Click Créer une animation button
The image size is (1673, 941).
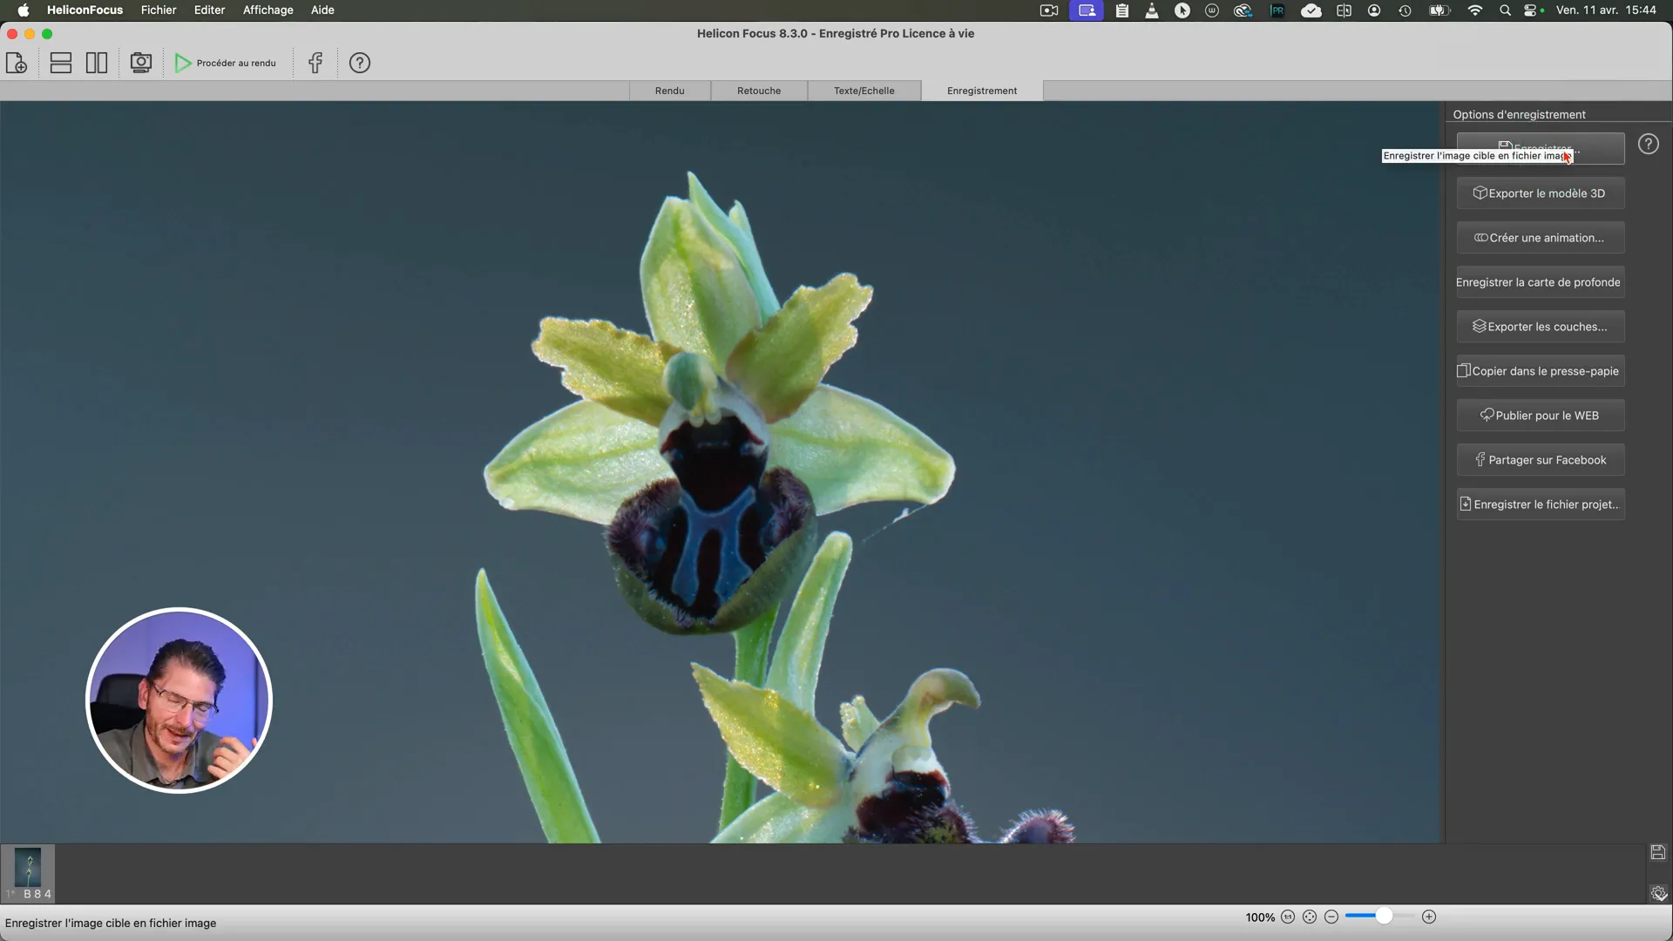pyautogui.click(x=1541, y=238)
